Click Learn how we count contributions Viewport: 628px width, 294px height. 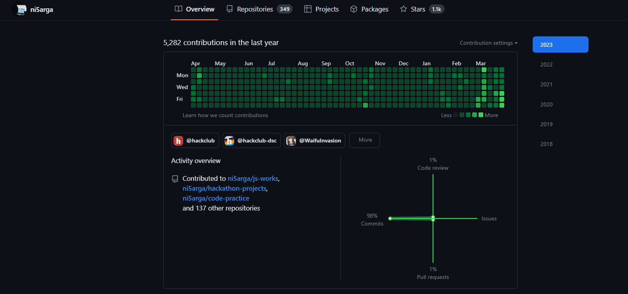pos(225,115)
